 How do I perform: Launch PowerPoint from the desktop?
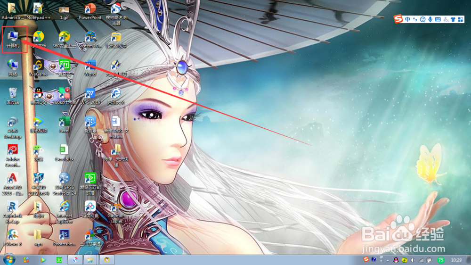click(x=90, y=11)
